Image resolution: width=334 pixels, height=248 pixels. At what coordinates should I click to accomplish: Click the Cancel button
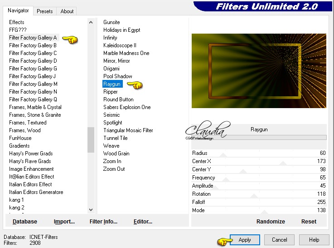[x=280, y=240]
